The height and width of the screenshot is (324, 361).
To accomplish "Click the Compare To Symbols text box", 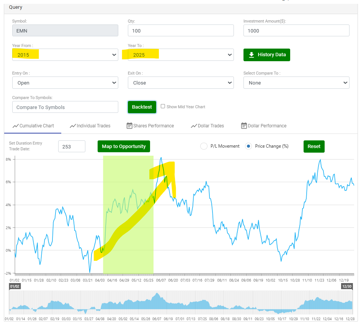I will 65,107.
